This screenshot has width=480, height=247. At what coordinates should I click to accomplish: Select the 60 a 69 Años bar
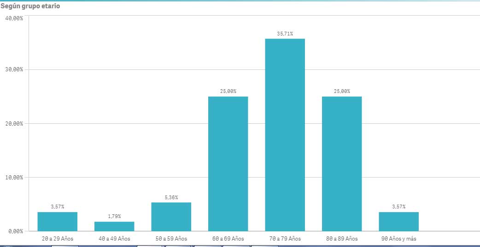click(x=228, y=163)
